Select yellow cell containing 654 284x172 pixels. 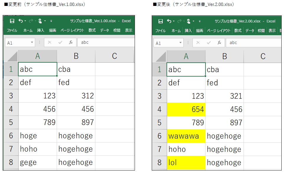click(186, 109)
